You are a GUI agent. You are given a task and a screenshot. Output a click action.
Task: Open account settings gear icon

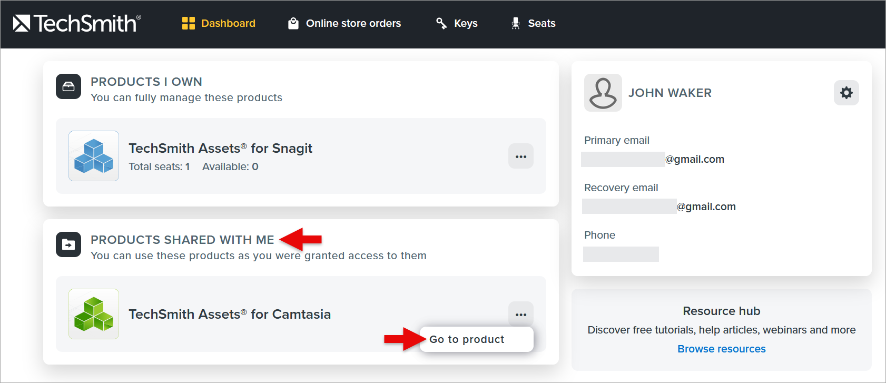(846, 93)
